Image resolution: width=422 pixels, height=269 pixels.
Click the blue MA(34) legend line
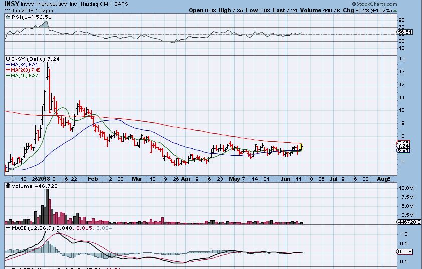[8, 64]
